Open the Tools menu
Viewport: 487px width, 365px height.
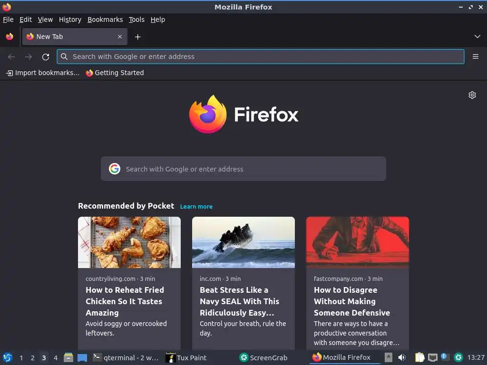(136, 19)
